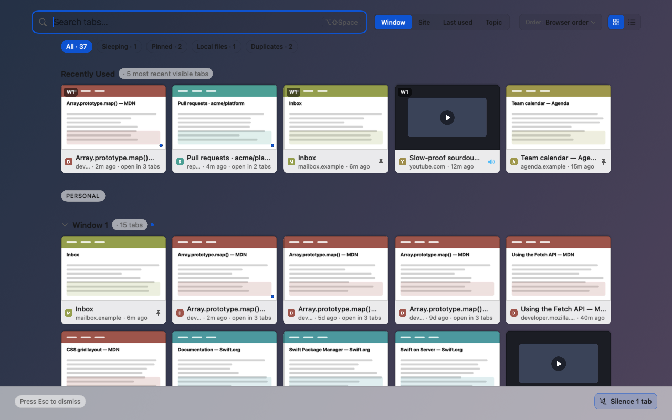The width and height of the screenshot is (672, 420).
Task: Toggle the Pinned · 2 filter
Action: pos(167,46)
